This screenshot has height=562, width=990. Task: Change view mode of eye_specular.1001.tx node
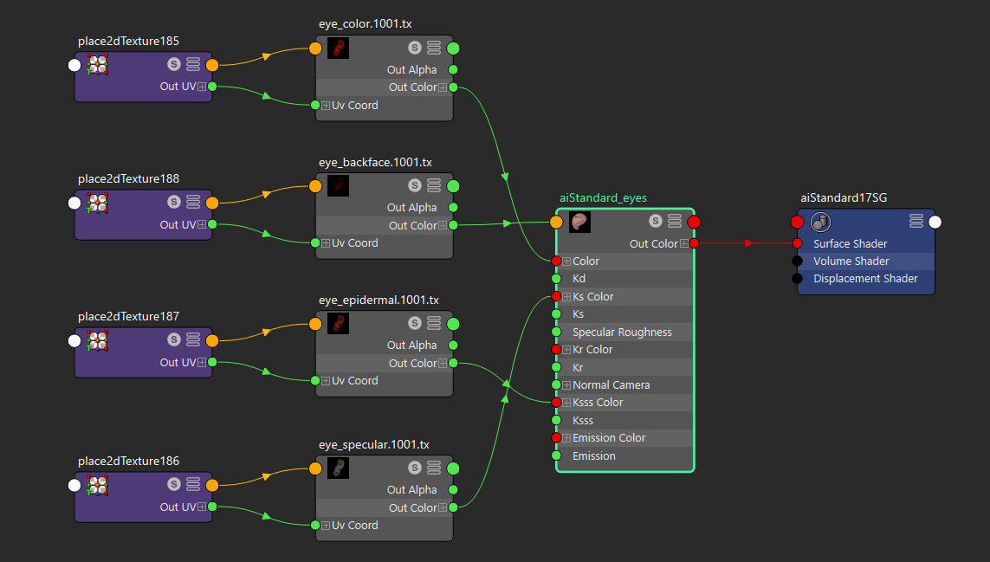(x=434, y=468)
